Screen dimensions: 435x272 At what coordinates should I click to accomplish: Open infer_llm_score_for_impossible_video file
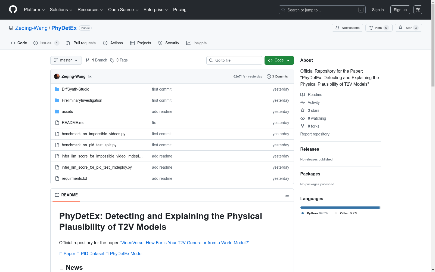coord(102,156)
